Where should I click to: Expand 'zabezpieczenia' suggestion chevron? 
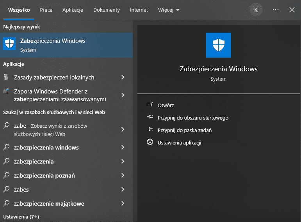pos(123,161)
